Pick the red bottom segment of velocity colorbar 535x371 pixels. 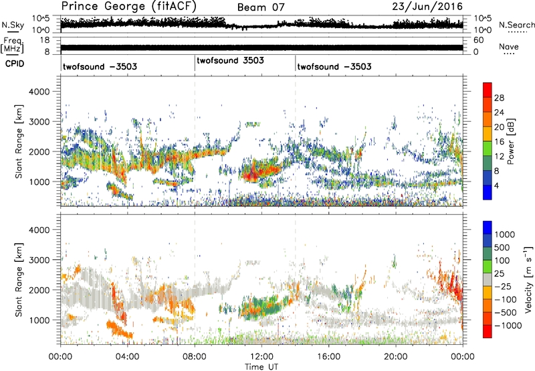[x=488, y=331]
